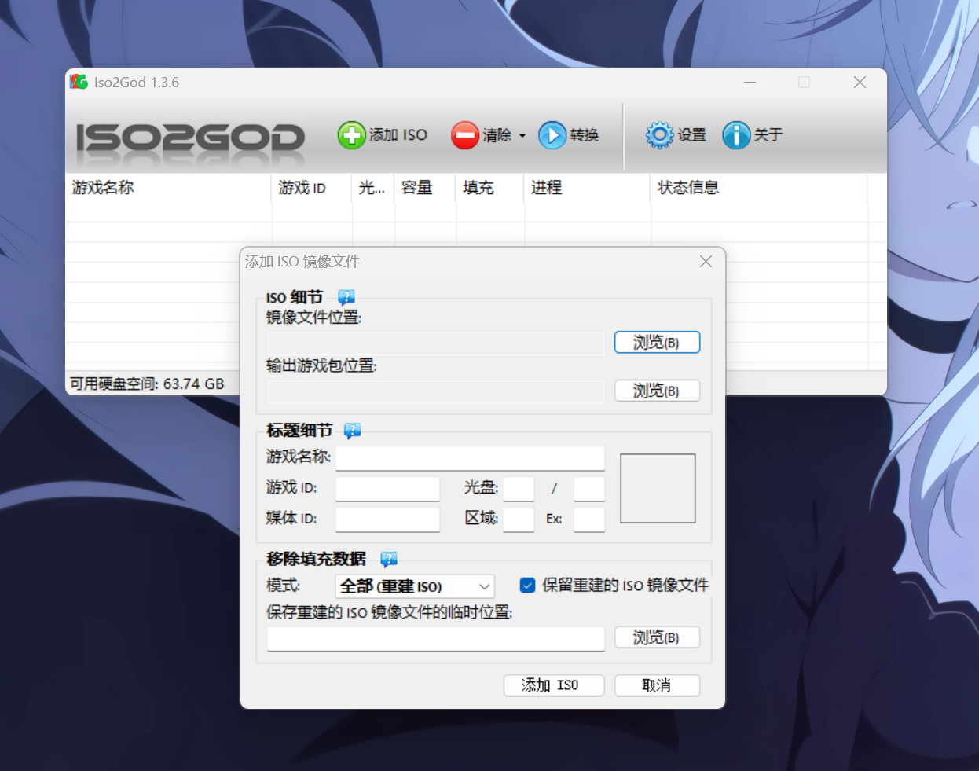Click the blue Convert play icon
The height and width of the screenshot is (771, 979).
(552, 135)
